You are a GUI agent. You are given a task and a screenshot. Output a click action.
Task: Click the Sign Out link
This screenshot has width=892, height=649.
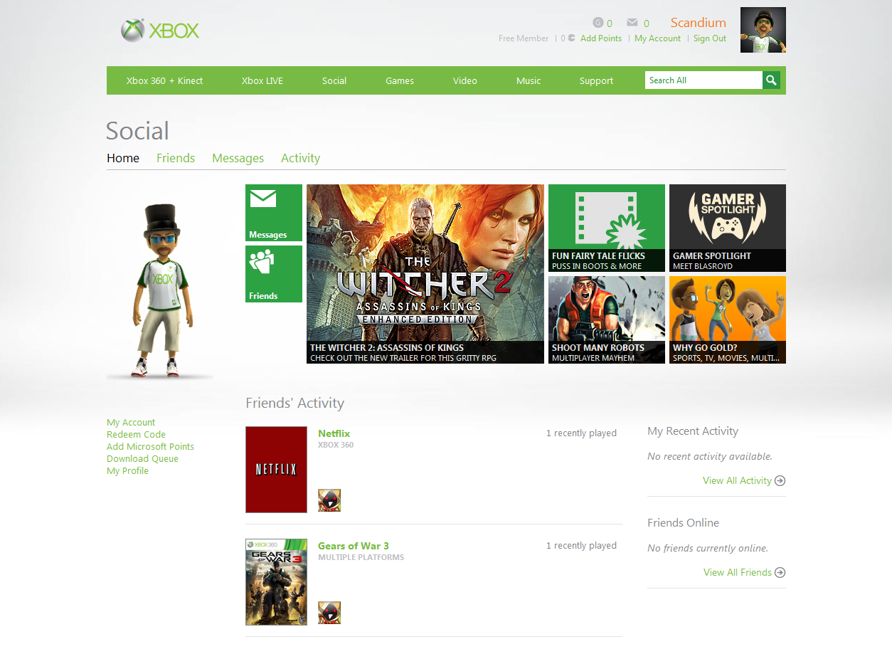[710, 38]
